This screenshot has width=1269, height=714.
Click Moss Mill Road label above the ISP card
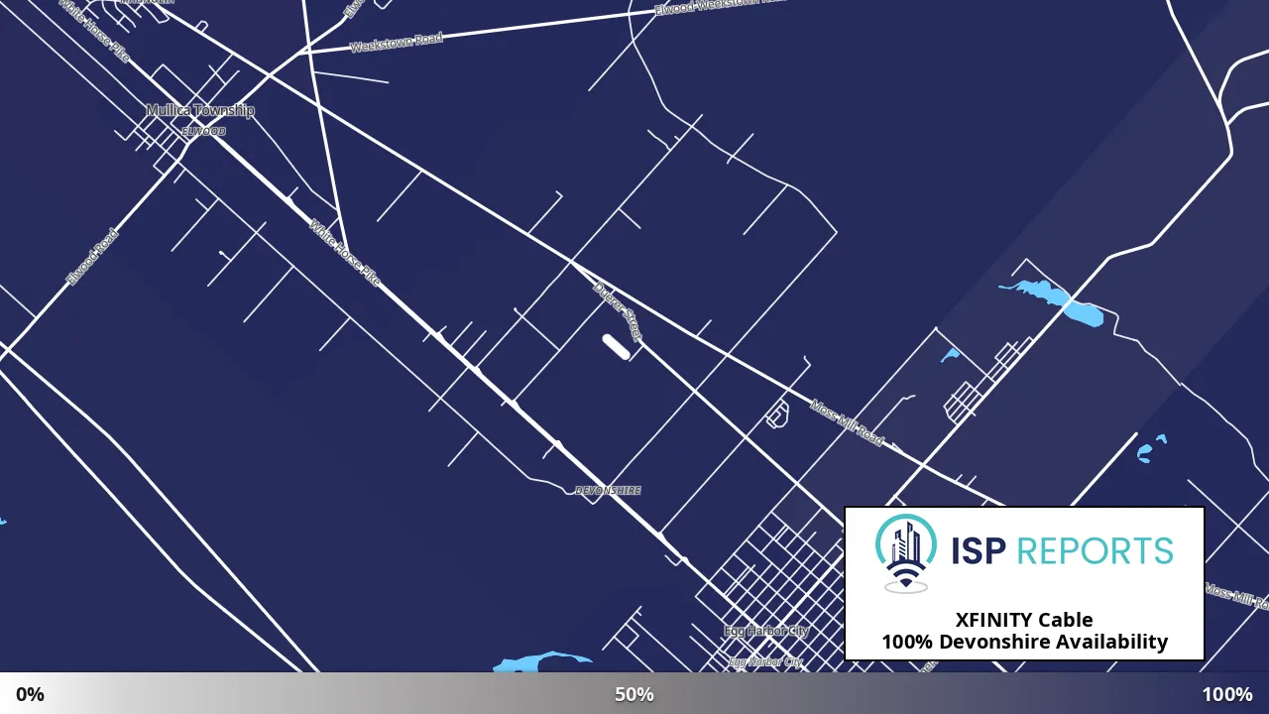coord(847,422)
